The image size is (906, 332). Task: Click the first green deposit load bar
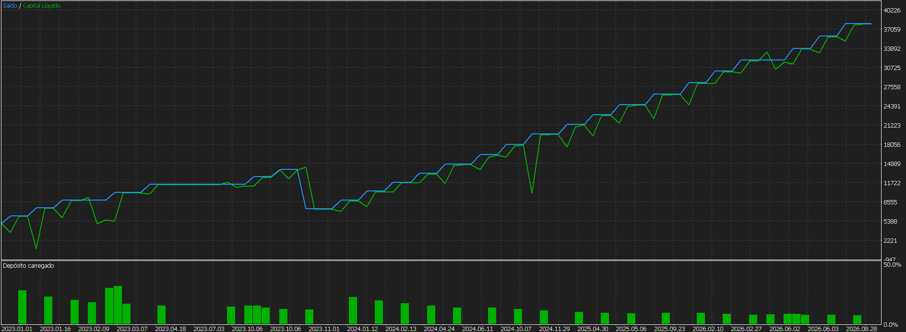point(22,307)
